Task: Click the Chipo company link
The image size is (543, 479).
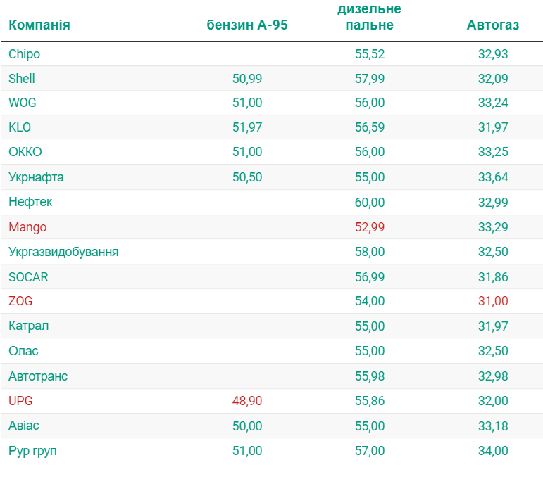Action: coord(24,54)
